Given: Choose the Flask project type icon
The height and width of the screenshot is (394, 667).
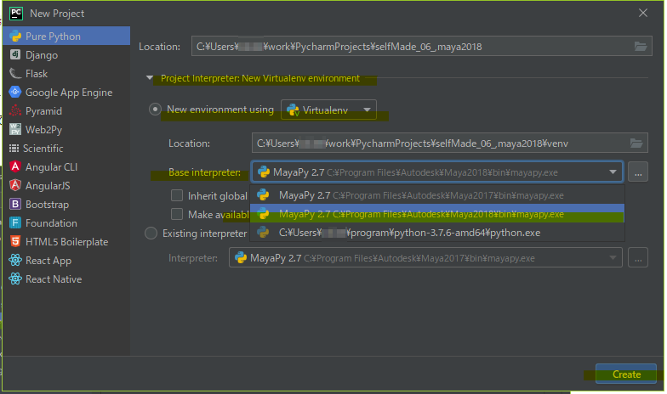Looking at the screenshot, I should (15, 74).
